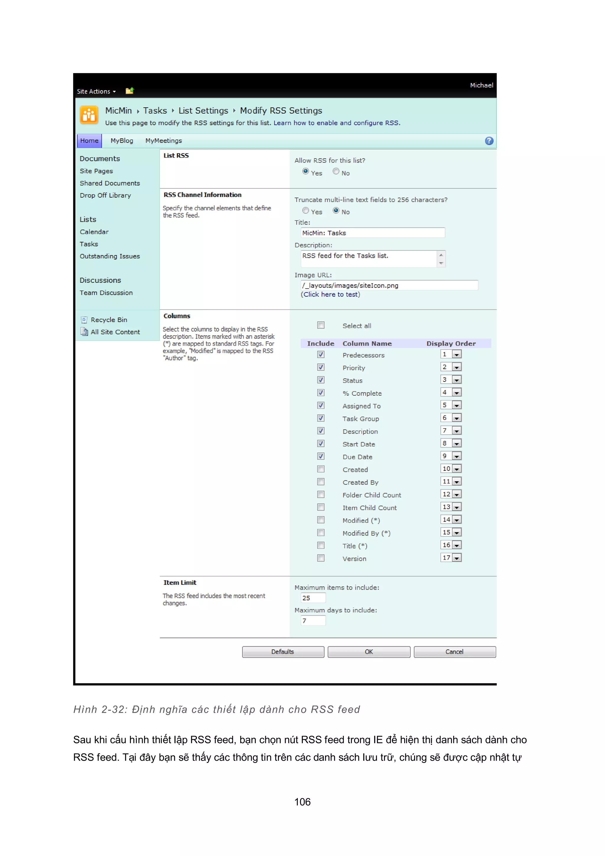This screenshot has width=605, height=856.
Task: Click the Navigate Up folder icon
Action: point(129,90)
